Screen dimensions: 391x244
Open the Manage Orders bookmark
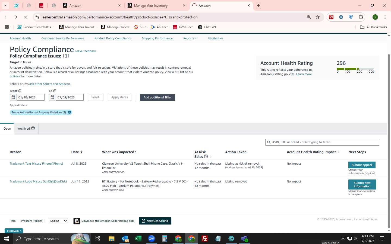click(115, 27)
